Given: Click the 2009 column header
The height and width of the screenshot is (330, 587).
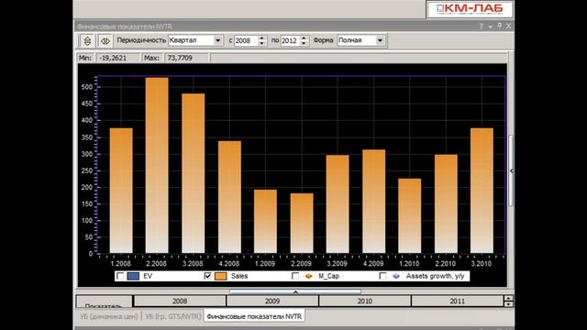Looking at the screenshot, I should coord(272,301).
